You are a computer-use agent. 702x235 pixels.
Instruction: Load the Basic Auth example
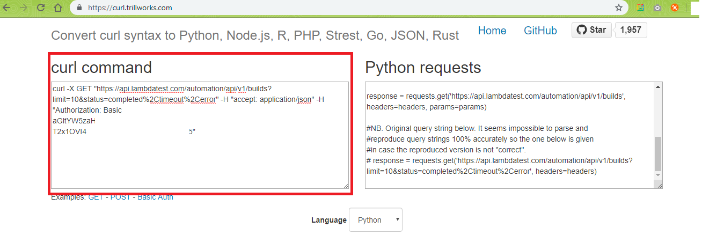155,197
